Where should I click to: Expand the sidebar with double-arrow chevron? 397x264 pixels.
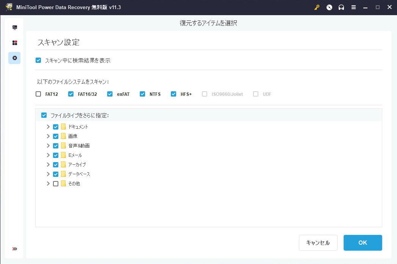(x=14, y=249)
